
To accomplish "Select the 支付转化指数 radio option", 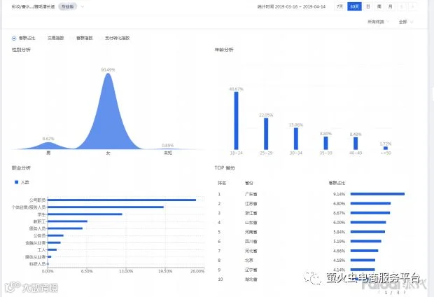I will (x=117, y=38).
